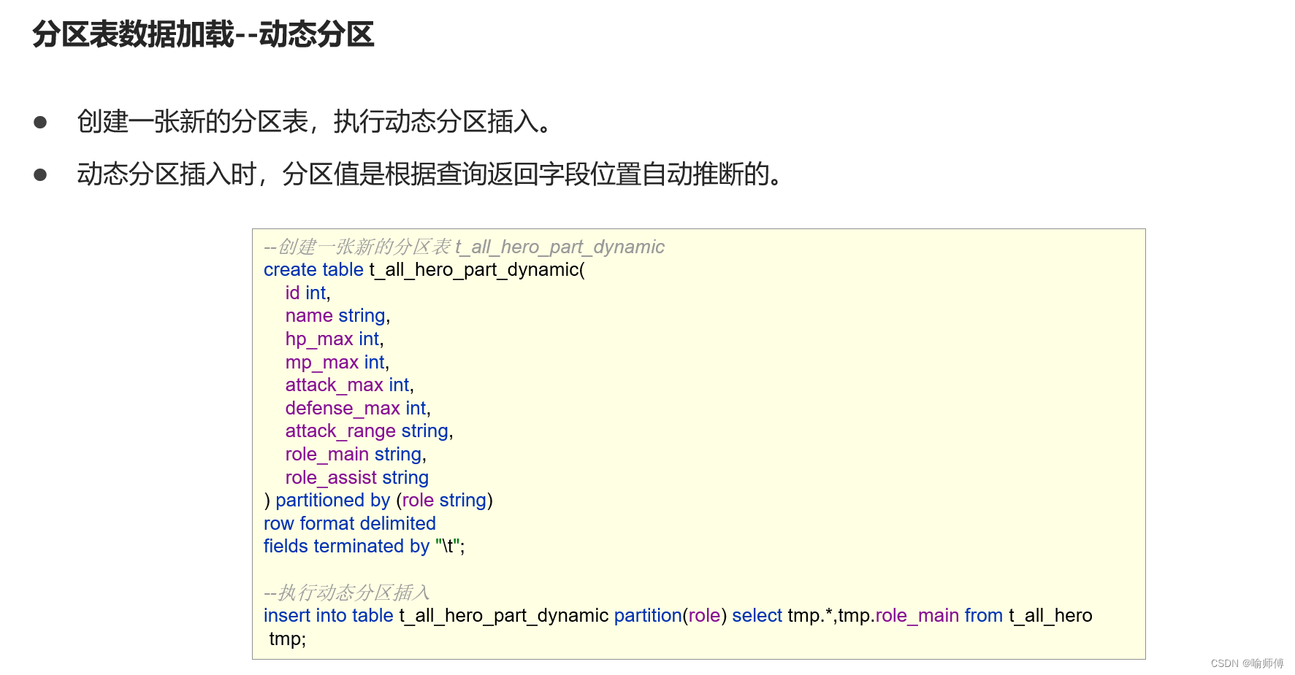Click the code line mp_max int,

[337, 363]
